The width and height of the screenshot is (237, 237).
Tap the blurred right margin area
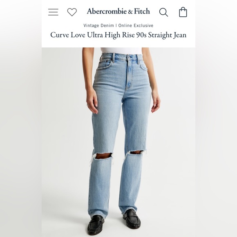tap(216, 118)
